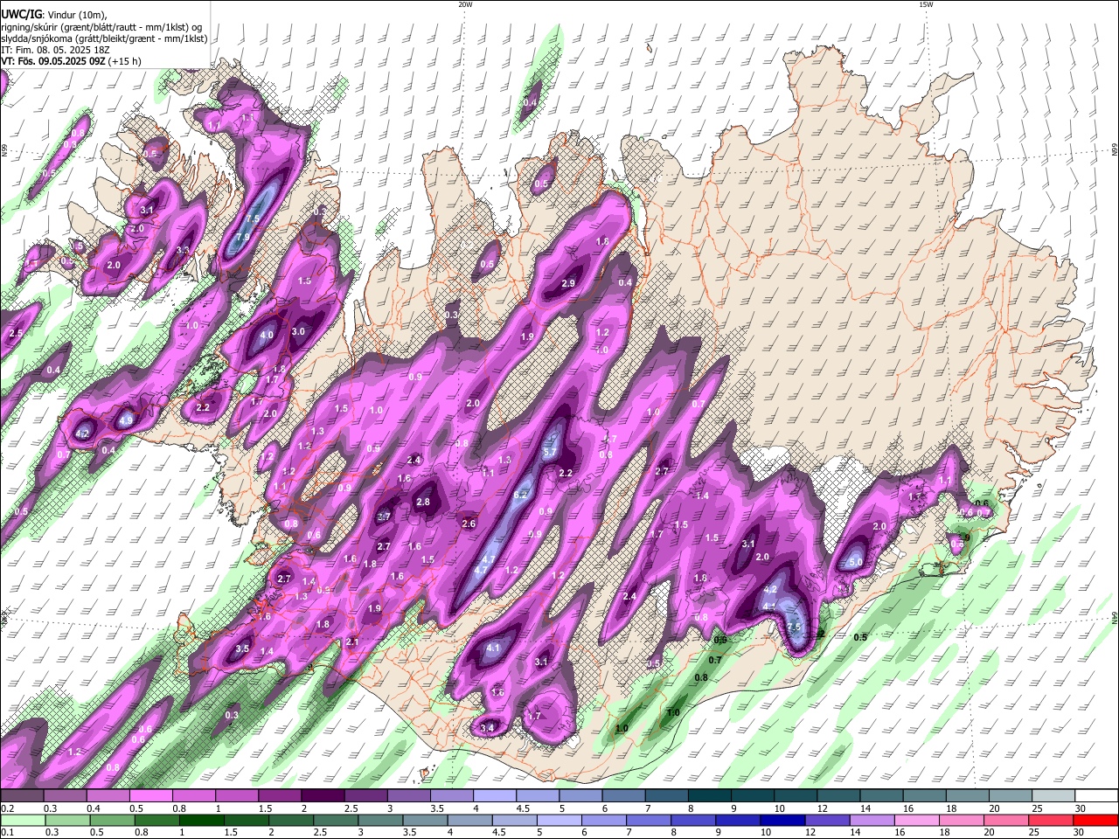This screenshot has height=839, width=1119.
Task: Click the 2.1 value on the map
Action: coord(352,641)
